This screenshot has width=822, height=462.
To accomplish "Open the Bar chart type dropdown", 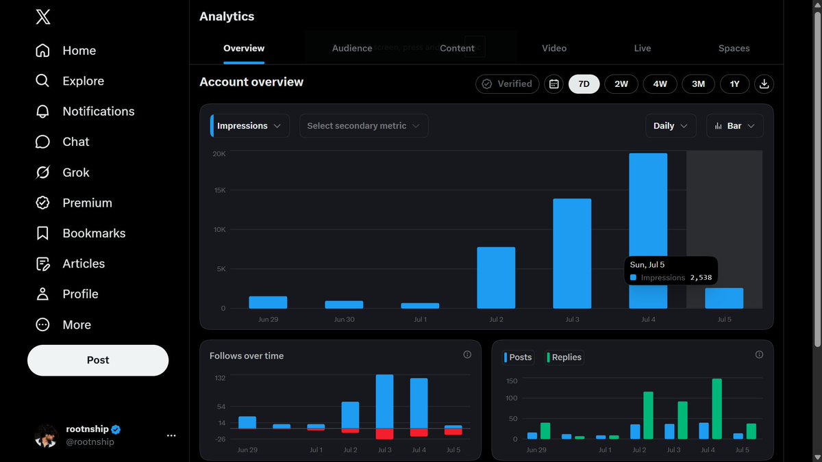I will 734,126.
